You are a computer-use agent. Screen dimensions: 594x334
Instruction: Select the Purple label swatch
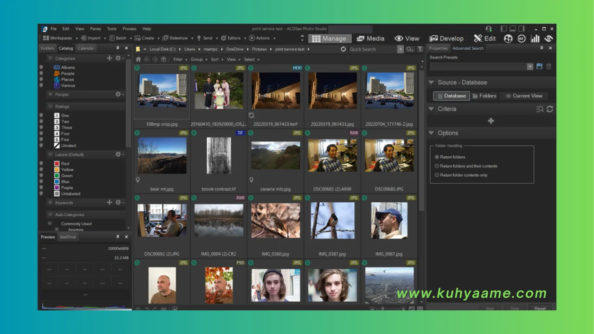coord(57,188)
